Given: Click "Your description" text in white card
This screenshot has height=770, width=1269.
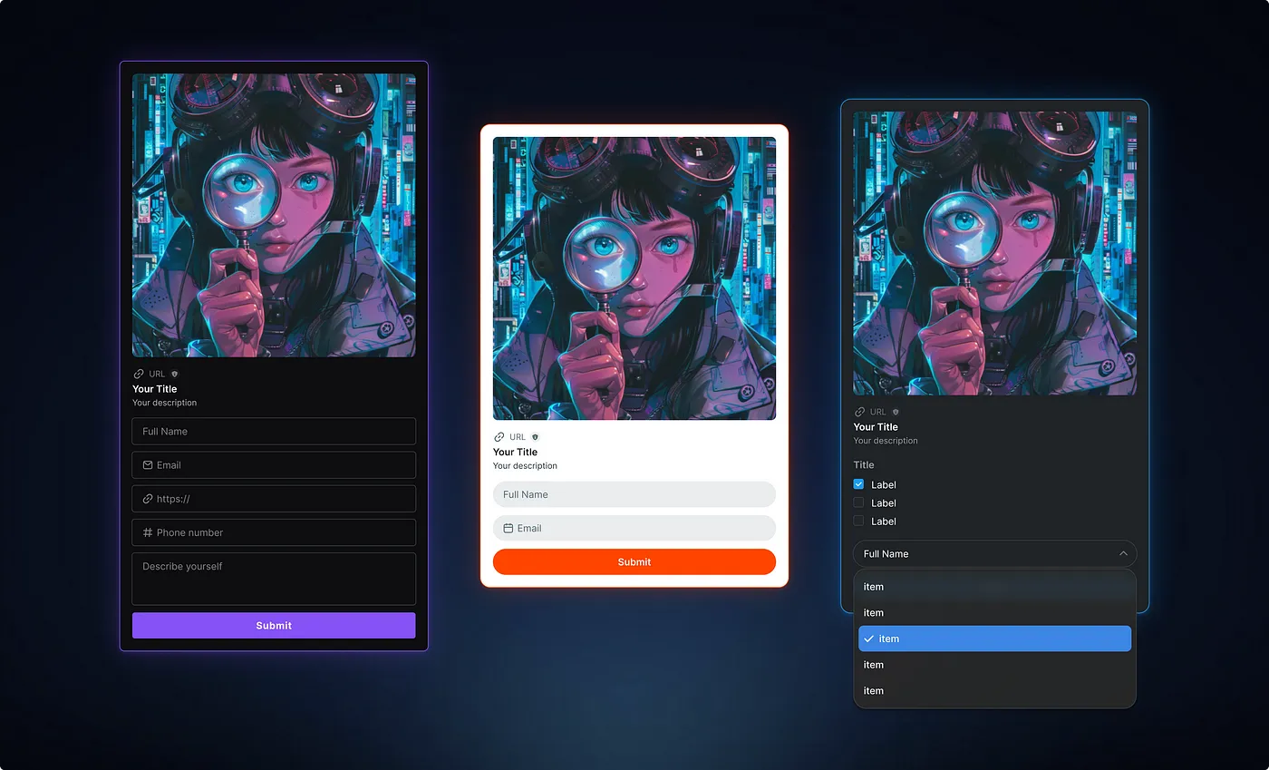Looking at the screenshot, I should point(525,466).
